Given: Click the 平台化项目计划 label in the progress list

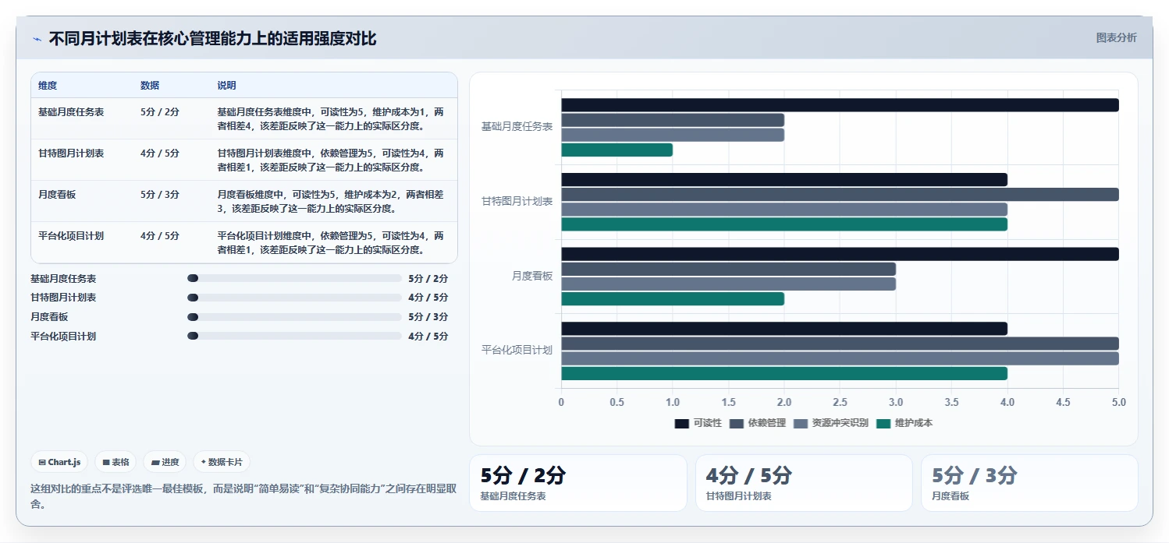Looking at the screenshot, I should pyautogui.click(x=63, y=337).
